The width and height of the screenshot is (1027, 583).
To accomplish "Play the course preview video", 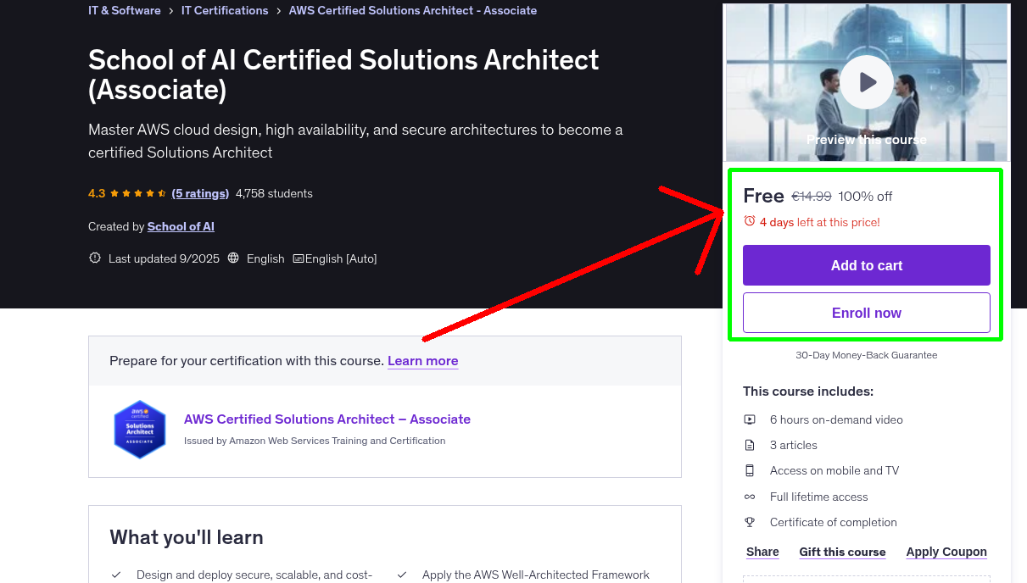I will 866,81.
